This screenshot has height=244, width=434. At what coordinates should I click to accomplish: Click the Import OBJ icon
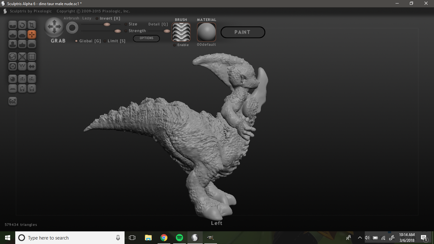(x=22, y=79)
